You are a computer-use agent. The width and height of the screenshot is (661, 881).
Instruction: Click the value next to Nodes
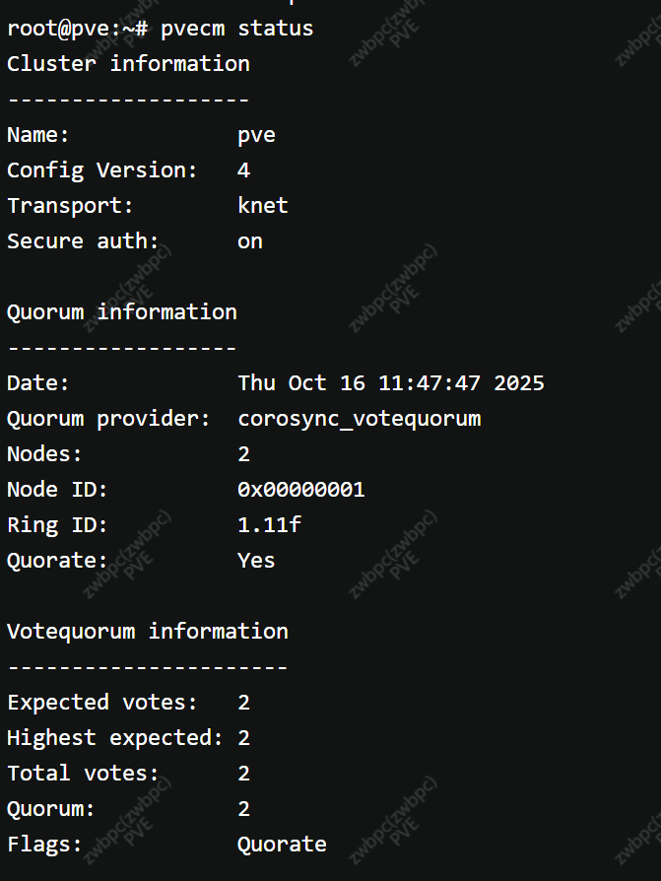click(243, 453)
